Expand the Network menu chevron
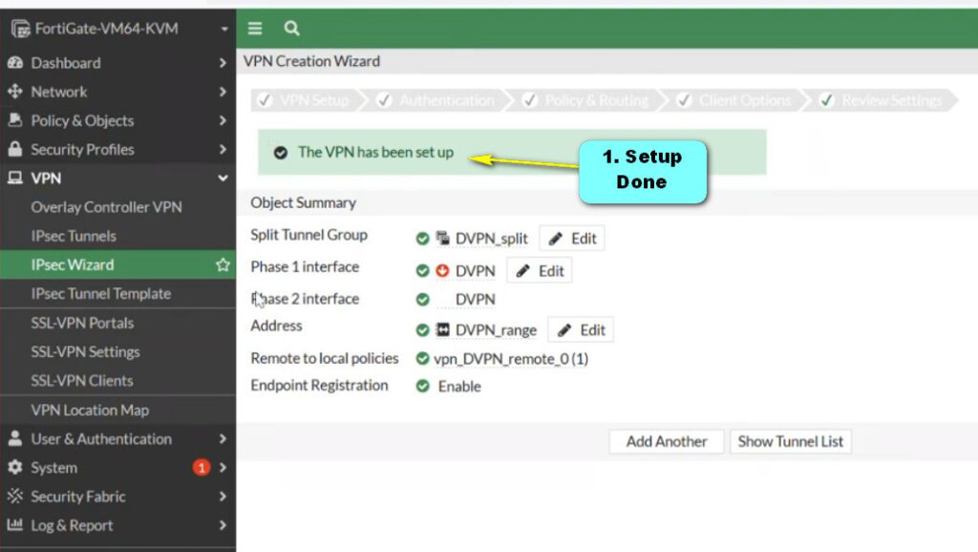The height and width of the screenshot is (552, 978). (223, 92)
